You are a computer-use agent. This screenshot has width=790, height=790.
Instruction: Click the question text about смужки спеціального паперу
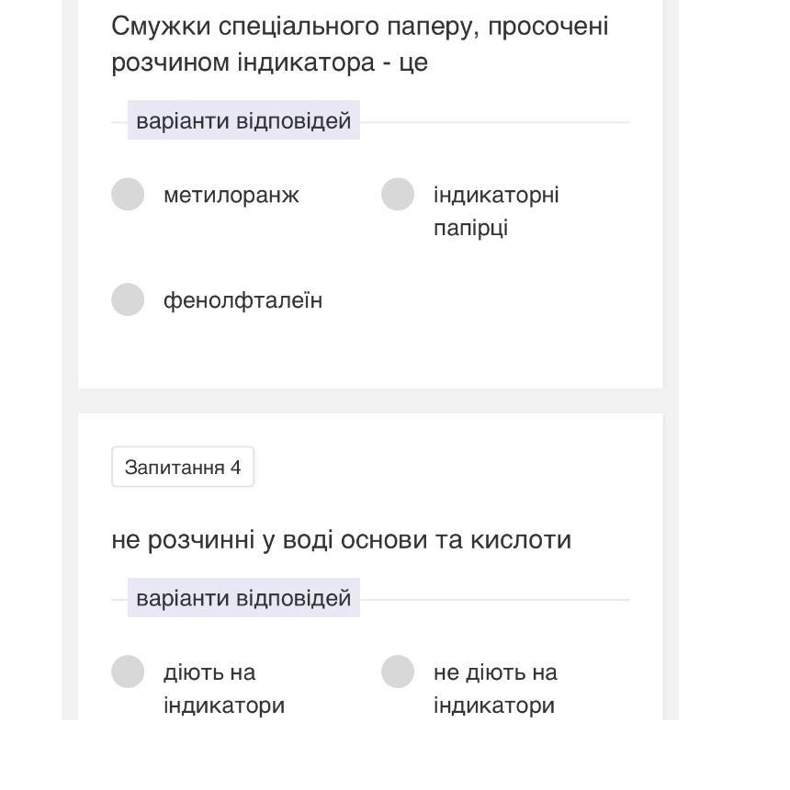[359, 44]
